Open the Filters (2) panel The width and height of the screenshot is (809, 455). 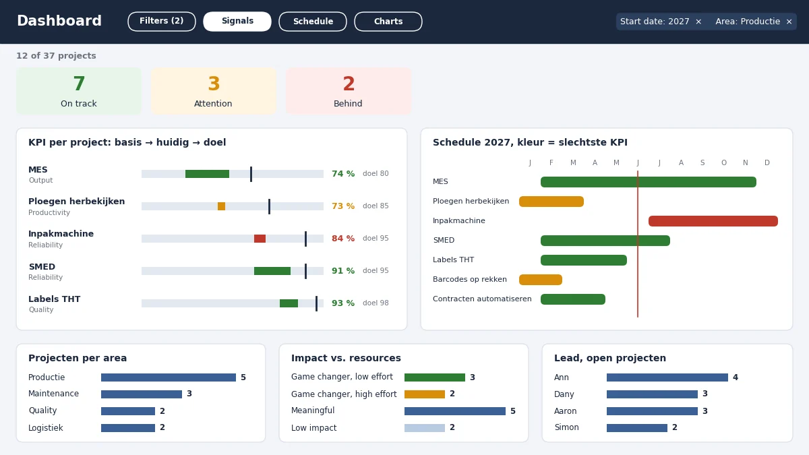162,22
